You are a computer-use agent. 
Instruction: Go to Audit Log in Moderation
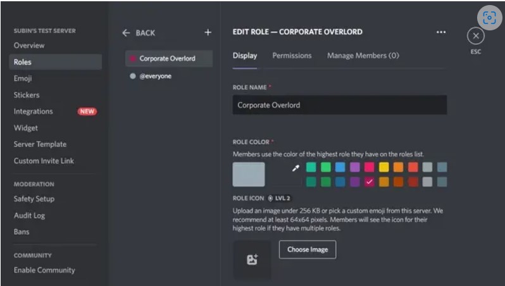28,215
